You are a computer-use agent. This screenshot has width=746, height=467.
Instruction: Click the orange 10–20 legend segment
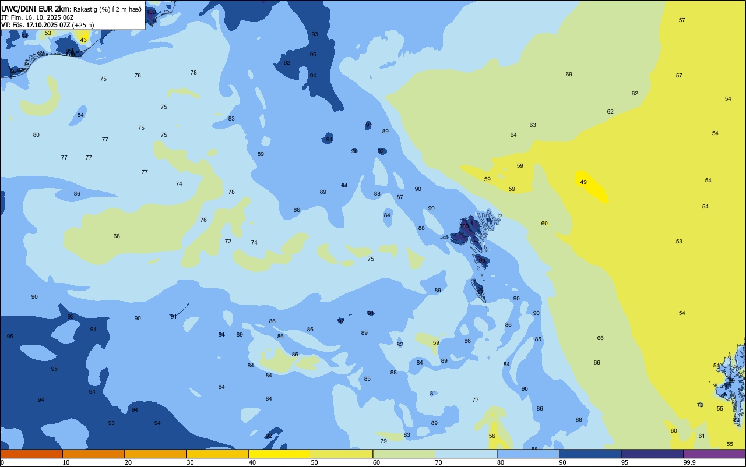[x=93, y=454]
